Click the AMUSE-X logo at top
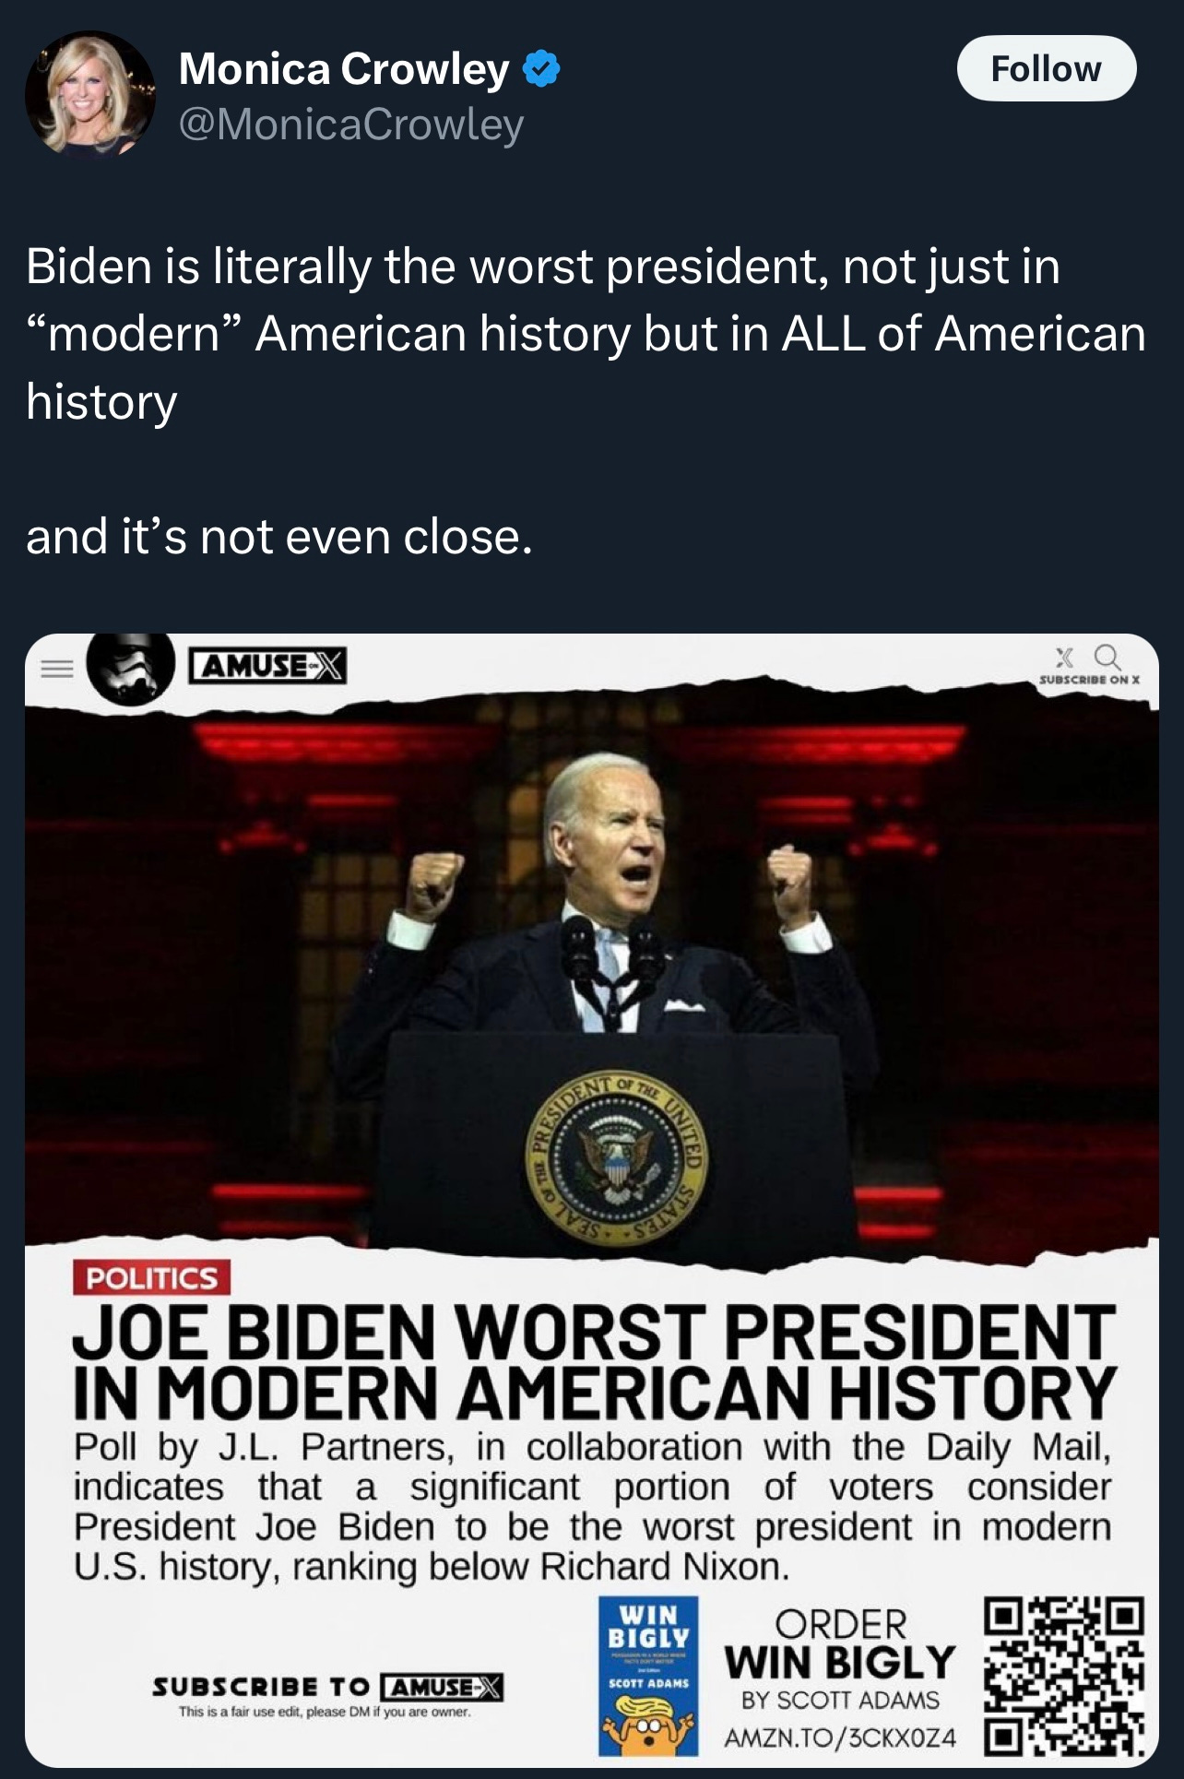1184x1779 pixels. point(267,665)
